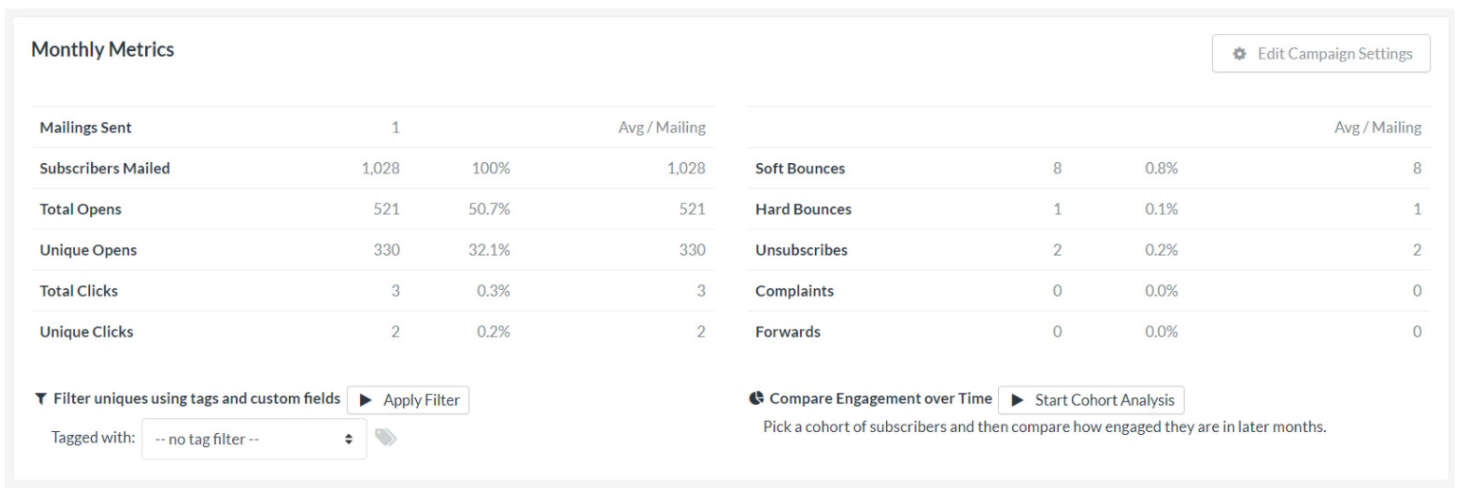Select the Monthly Metrics heading
The height and width of the screenshot is (488, 1468).
(102, 49)
